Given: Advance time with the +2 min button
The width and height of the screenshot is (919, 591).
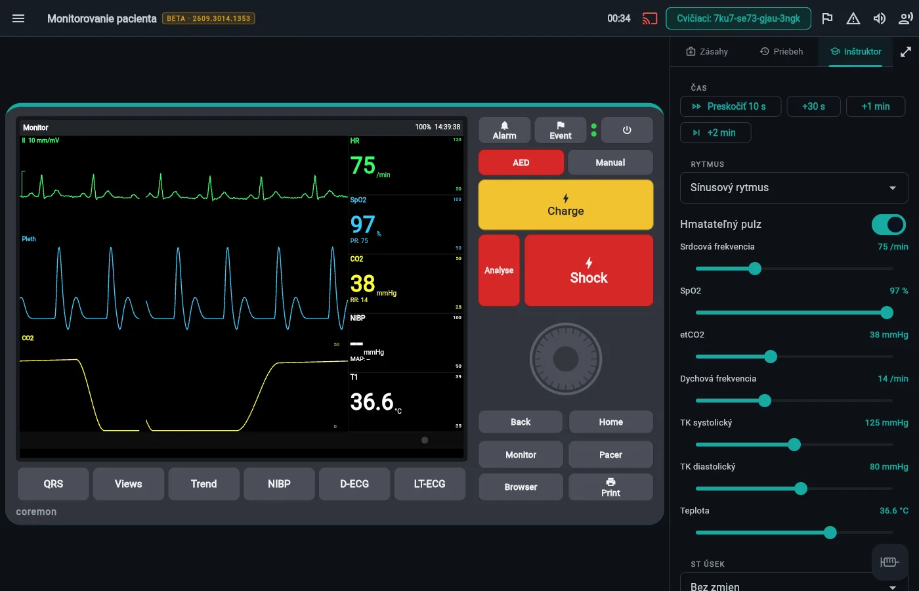Looking at the screenshot, I should coord(716,133).
